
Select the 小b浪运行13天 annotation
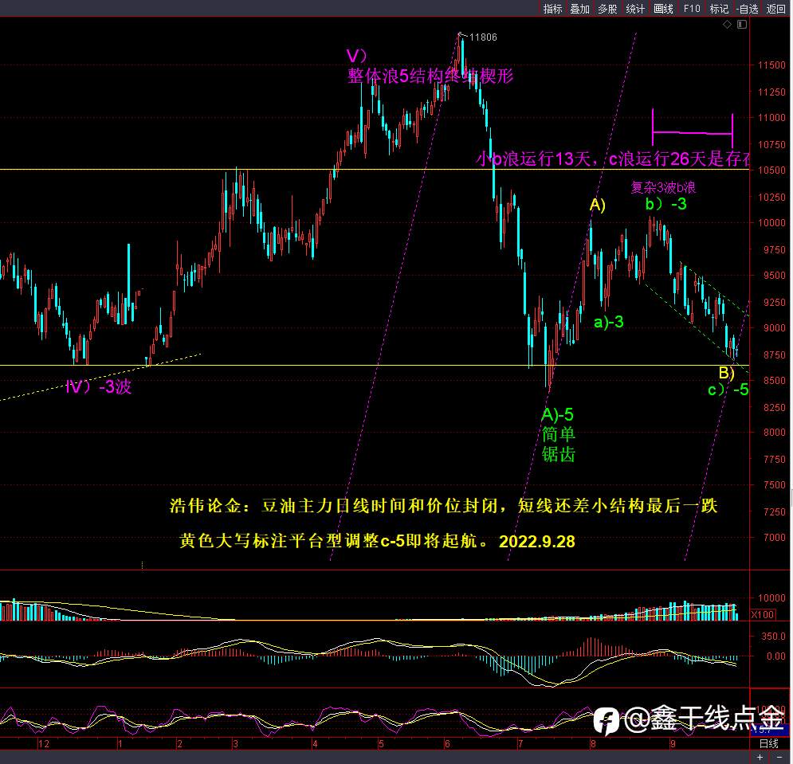pos(533,159)
